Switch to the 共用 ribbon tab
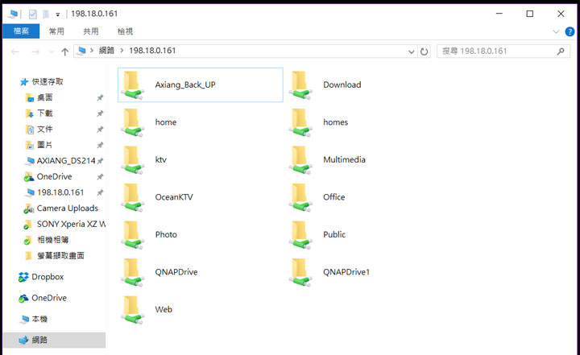The width and height of the screenshot is (580, 355). tap(90, 31)
